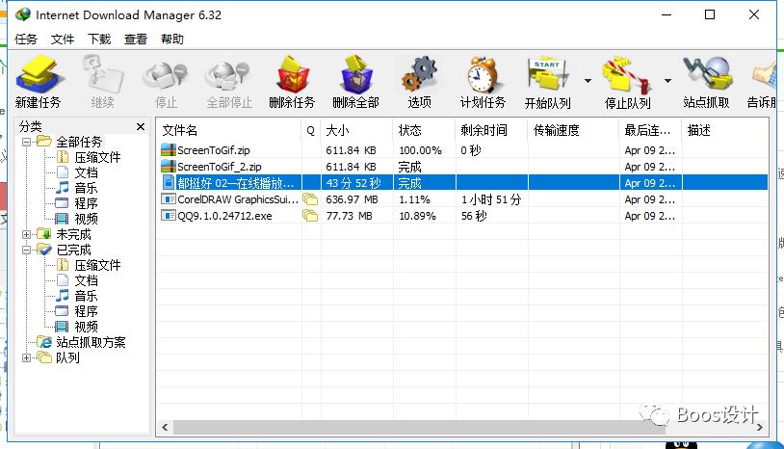
Task: Expand the 未完成 tree node
Action: click(27, 234)
